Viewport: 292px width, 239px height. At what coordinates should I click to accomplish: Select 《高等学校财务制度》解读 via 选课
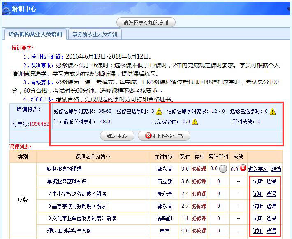pos(271,206)
